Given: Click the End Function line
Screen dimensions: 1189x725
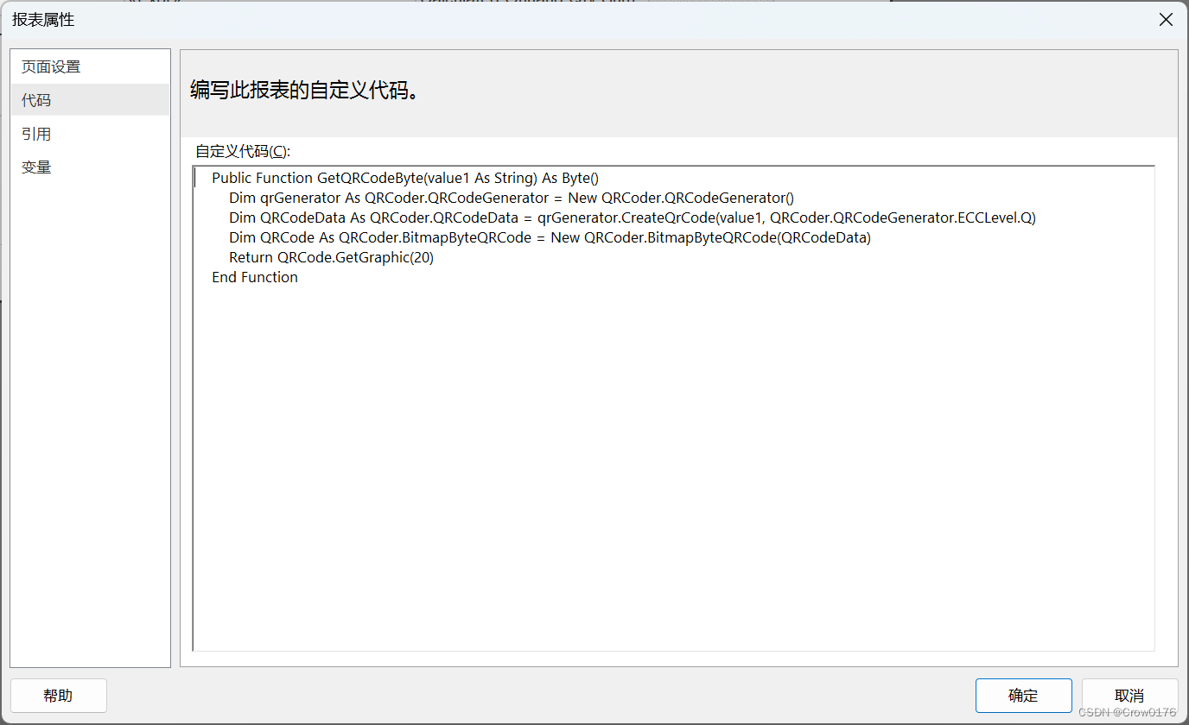Looking at the screenshot, I should (x=255, y=277).
